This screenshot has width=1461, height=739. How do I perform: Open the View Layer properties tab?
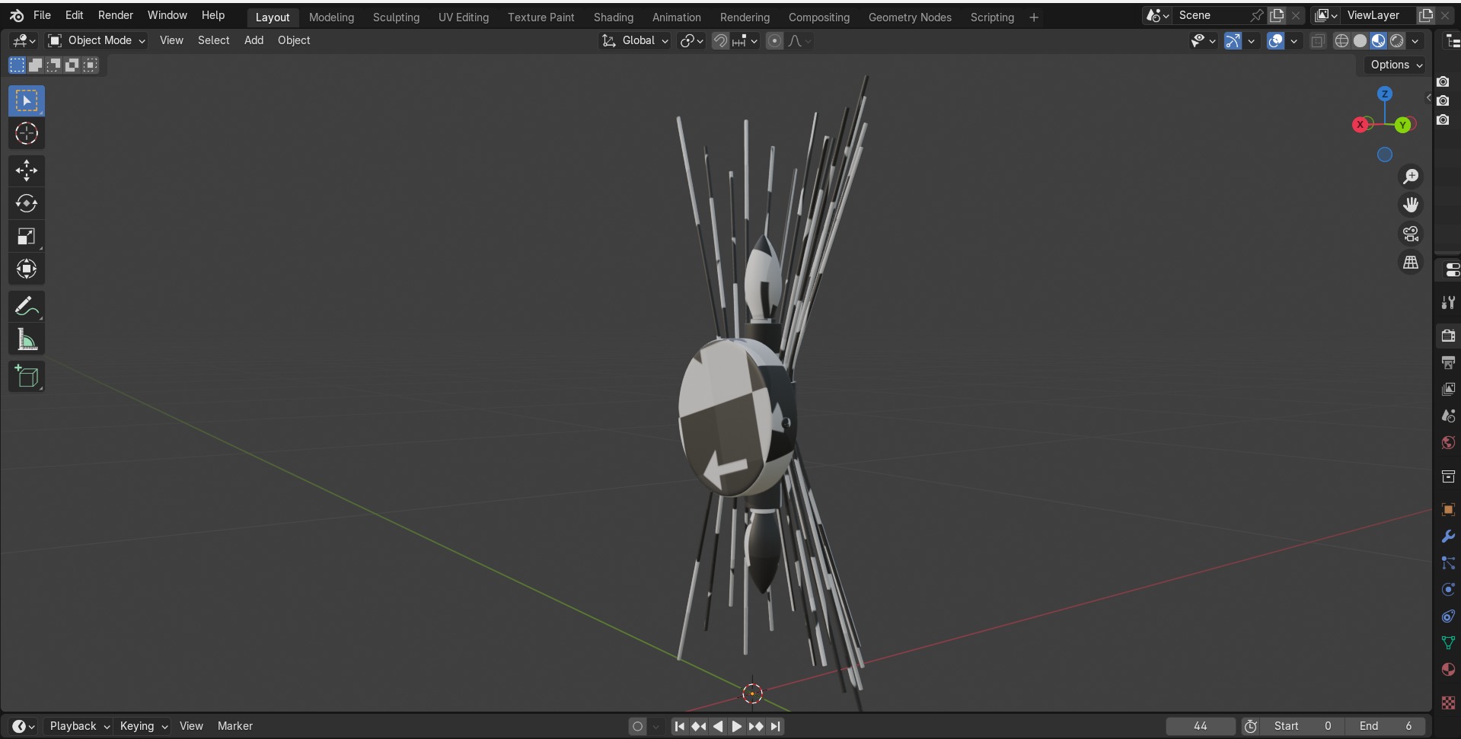[x=1448, y=389]
